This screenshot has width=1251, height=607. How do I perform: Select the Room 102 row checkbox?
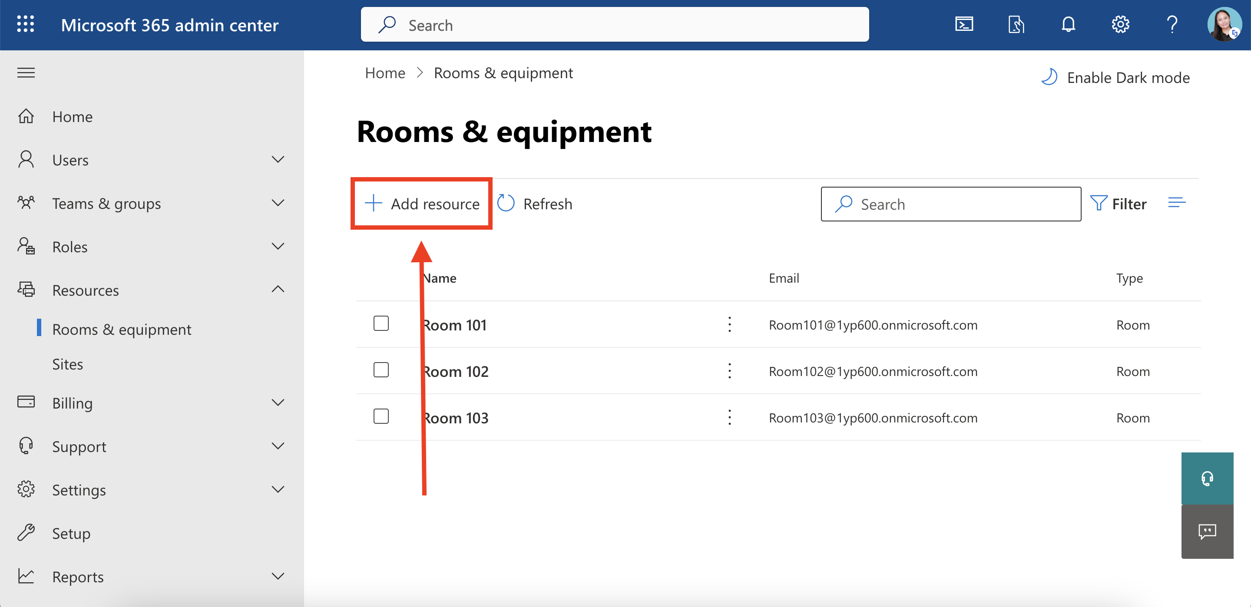coord(381,370)
